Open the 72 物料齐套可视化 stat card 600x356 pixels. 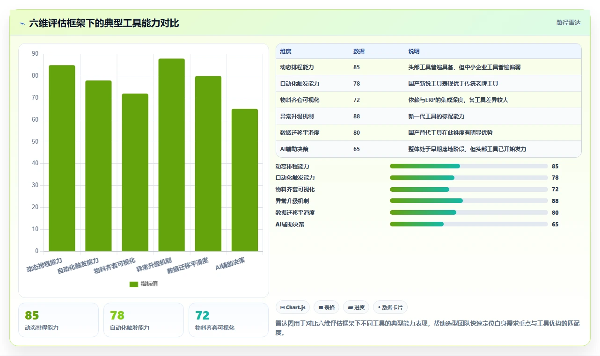(x=229, y=320)
